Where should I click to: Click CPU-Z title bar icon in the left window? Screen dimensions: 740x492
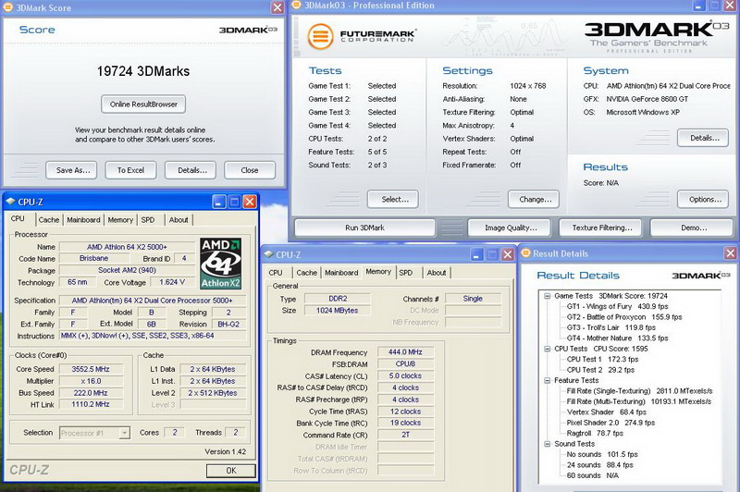point(10,202)
